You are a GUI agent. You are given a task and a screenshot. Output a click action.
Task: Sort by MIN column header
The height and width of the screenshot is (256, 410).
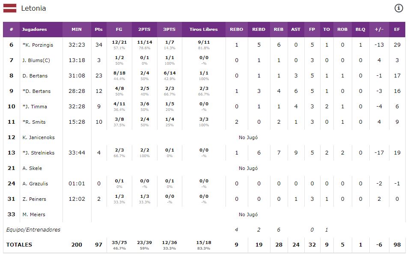(77, 30)
